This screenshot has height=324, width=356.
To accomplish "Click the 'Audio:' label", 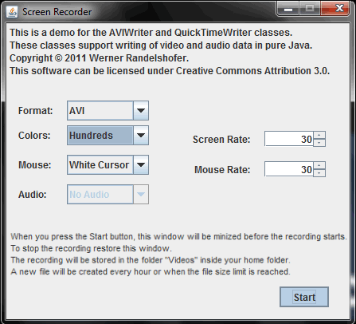I will (33, 195).
